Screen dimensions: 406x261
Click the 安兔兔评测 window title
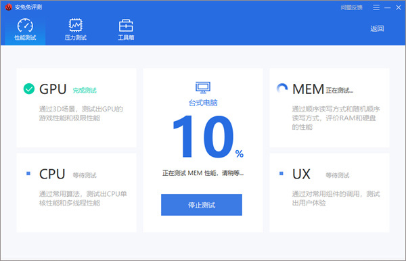tap(28, 7)
